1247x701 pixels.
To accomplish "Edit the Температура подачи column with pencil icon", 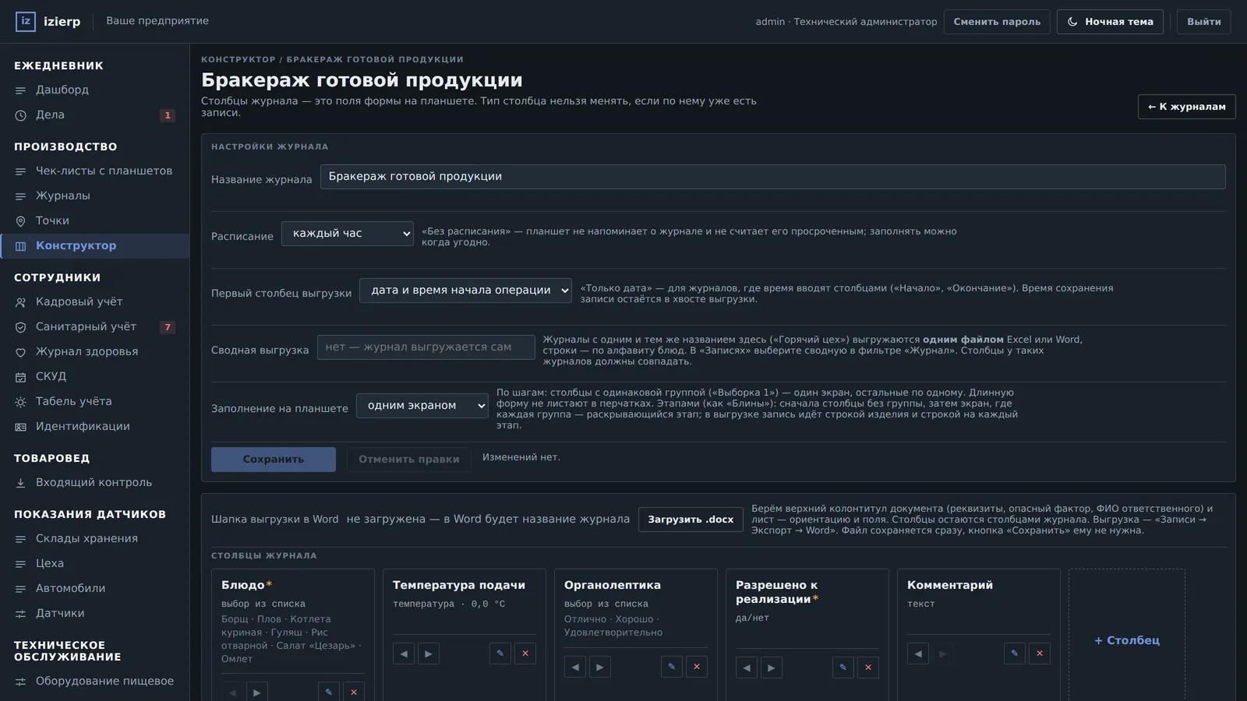I will click(x=500, y=653).
